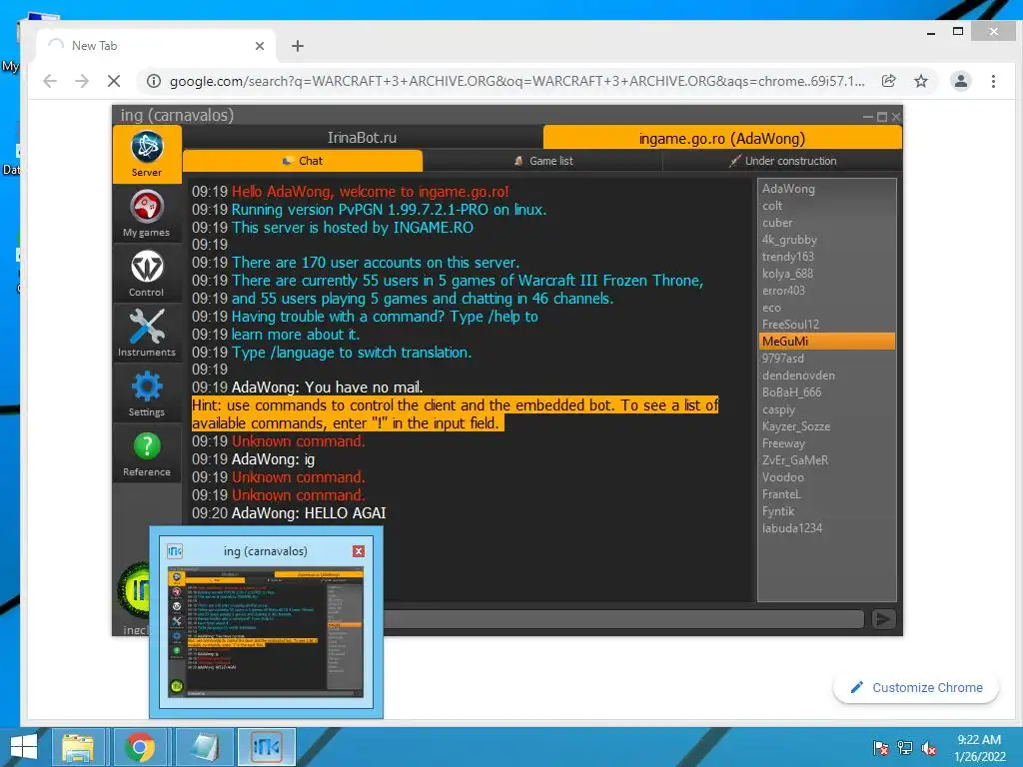Open Settings gear in the sidebar
Viewport: 1023px width, 767px height.
147,393
